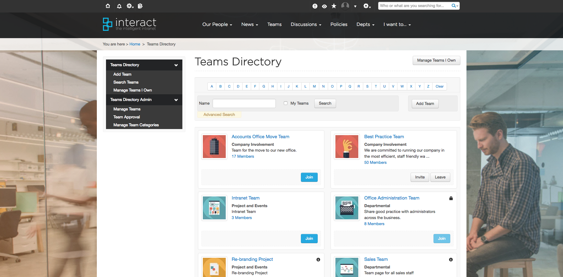
Task: Open the settings gear menu
Action: pyautogui.click(x=367, y=6)
